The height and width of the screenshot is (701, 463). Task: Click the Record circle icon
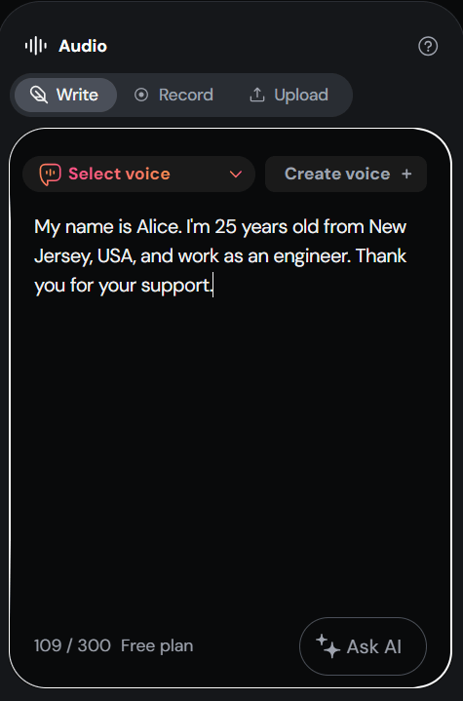pyautogui.click(x=141, y=95)
